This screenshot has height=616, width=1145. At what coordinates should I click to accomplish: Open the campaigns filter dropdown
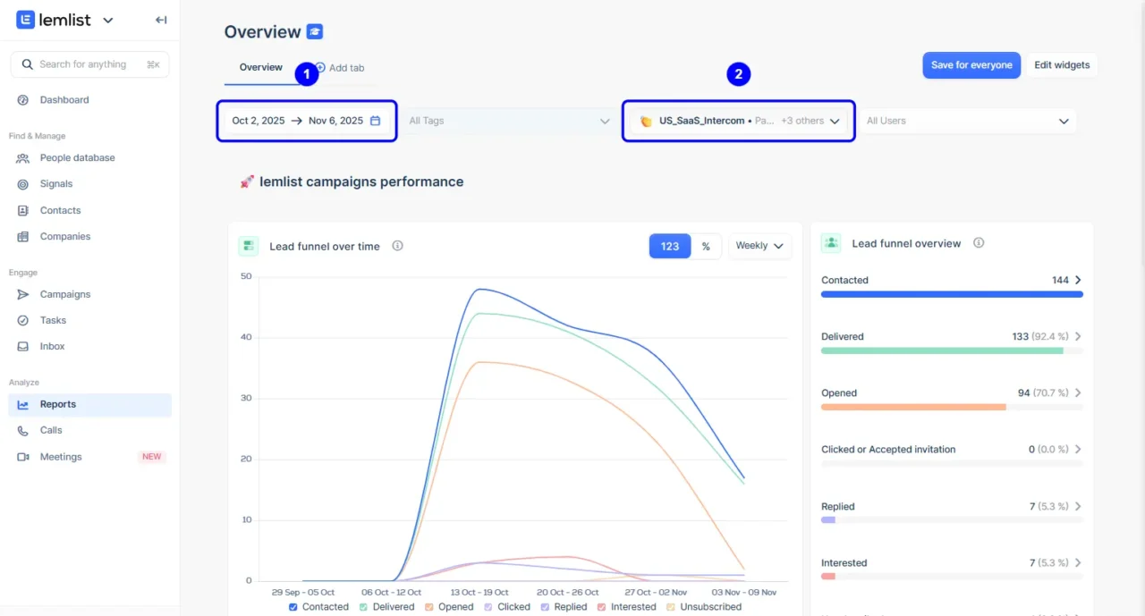click(739, 121)
